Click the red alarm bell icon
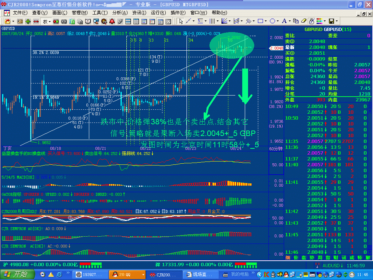Image resolution: width=373 pixels, height=280 pixels. click(112, 22)
